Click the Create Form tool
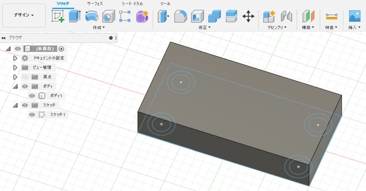Image resolution: width=366 pixels, height=191 pixels. [142, 16]
